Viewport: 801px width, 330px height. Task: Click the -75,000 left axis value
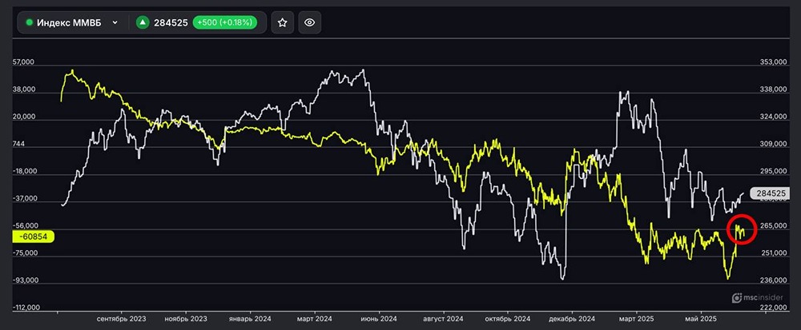point(24,253)
